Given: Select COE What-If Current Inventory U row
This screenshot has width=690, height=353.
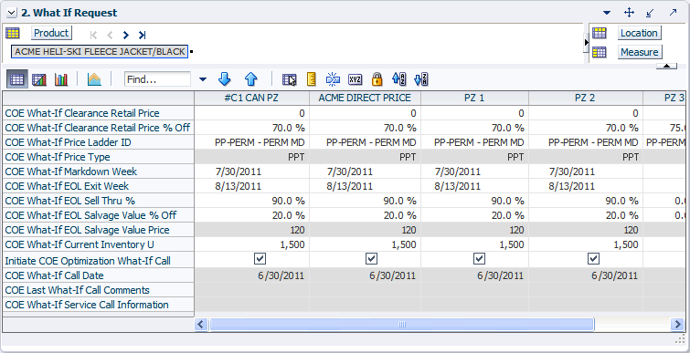Looking at the screenshot, I should [98, 244].
